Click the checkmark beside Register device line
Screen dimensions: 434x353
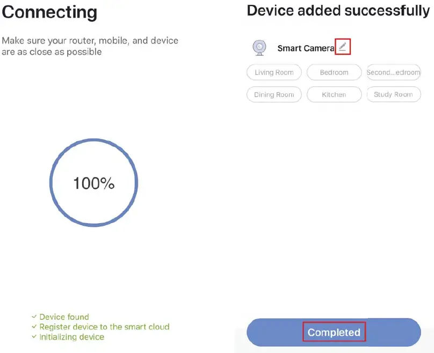pyautogui.click(x=34, y=327)
